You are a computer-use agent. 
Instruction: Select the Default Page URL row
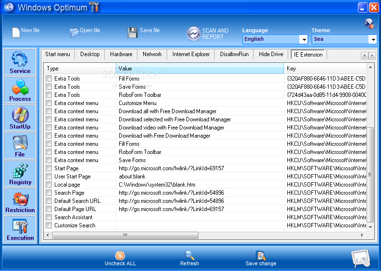click(x=205, y=209)
